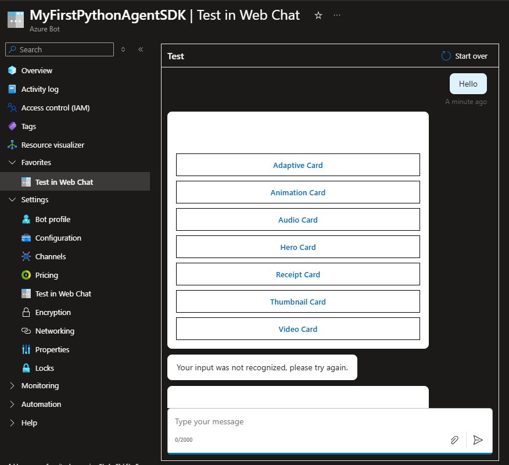
Task: Choose Receipt Card button
Action: coord(297,274)
